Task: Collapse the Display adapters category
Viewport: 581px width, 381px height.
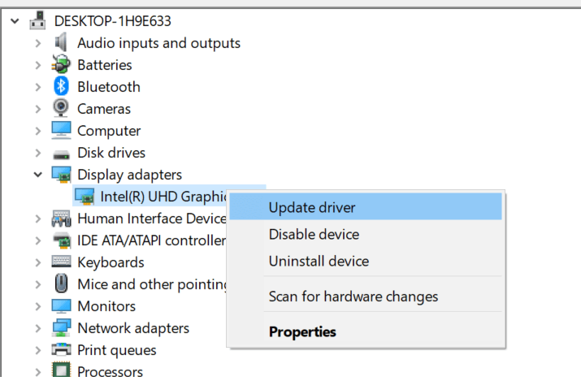Action: pyautogui.click(x=38, y=175)
